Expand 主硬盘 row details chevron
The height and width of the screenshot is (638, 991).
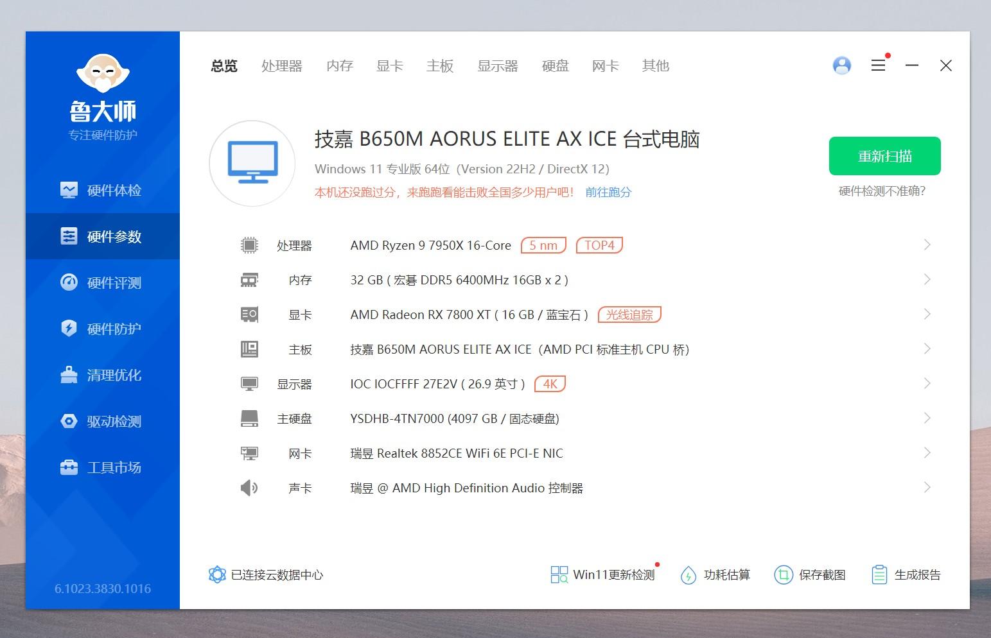(x=927, y=418)
